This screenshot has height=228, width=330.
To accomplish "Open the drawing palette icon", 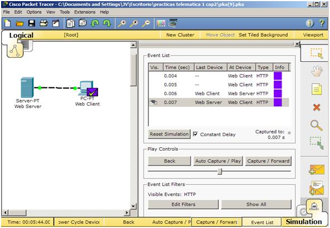I will (x=161, y=23).
